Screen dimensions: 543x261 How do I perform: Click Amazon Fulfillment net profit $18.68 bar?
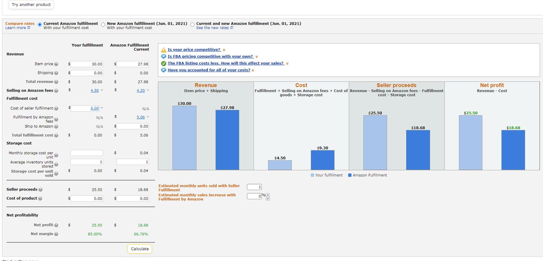pos(513,150)
